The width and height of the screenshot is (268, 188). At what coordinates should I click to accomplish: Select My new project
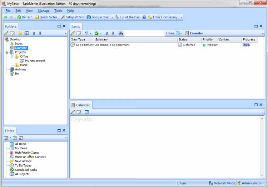click(35, 61)
